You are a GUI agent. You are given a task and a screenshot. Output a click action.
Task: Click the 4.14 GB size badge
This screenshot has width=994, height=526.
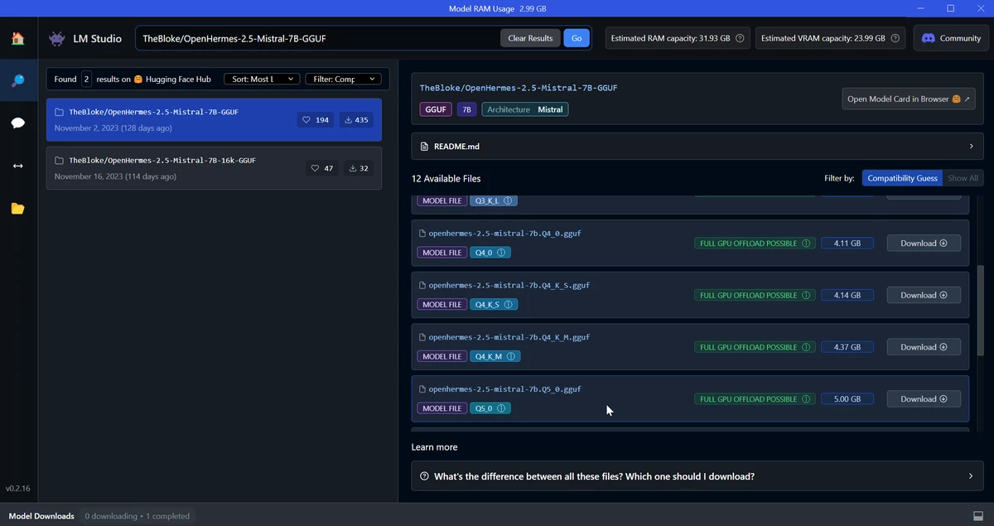click(847, 295)
